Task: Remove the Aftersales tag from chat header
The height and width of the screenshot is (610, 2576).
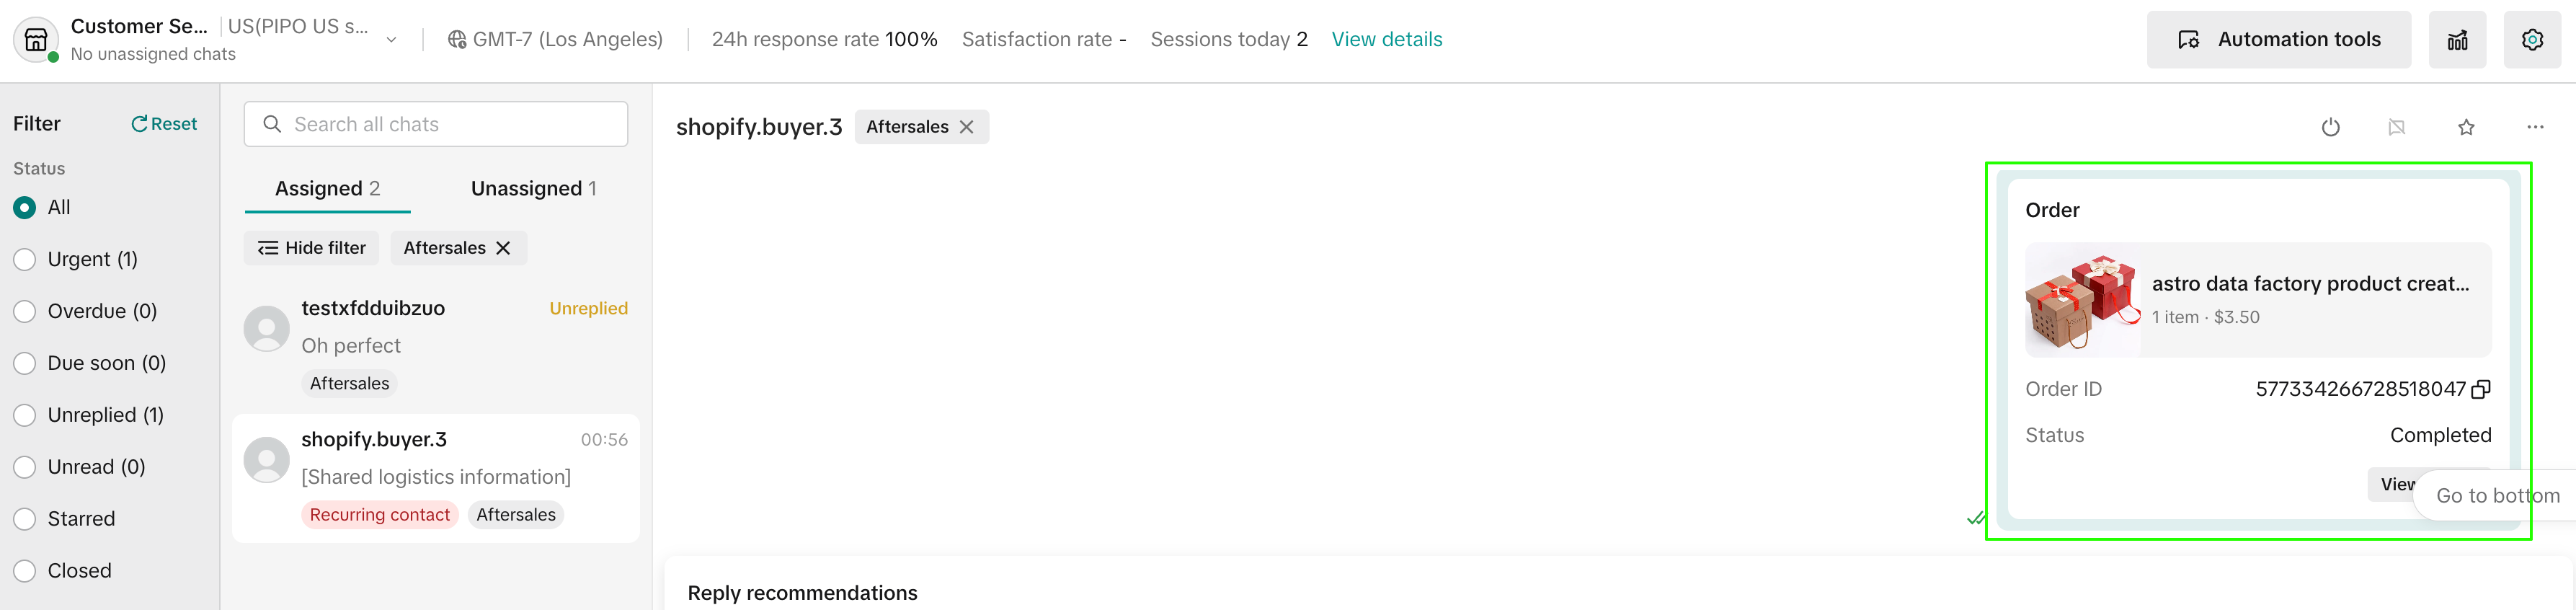Action: click(967, 127)
